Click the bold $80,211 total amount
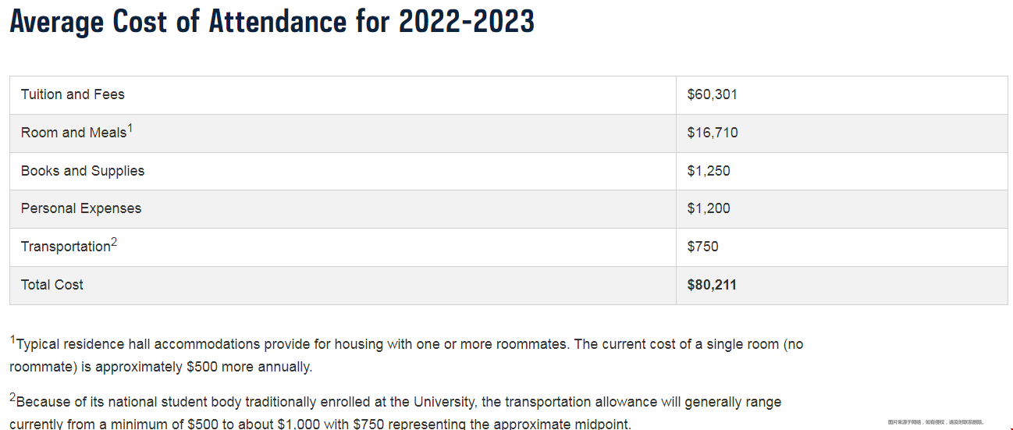 coord(712,285)
